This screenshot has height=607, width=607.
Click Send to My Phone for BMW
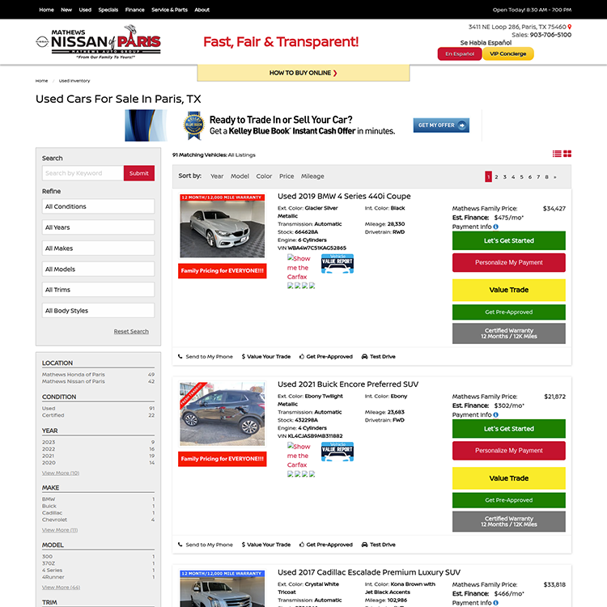tap(206, 357)
